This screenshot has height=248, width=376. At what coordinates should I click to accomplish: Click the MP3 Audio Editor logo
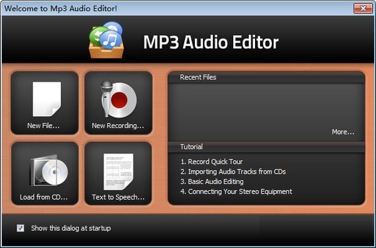coord(107,40)
